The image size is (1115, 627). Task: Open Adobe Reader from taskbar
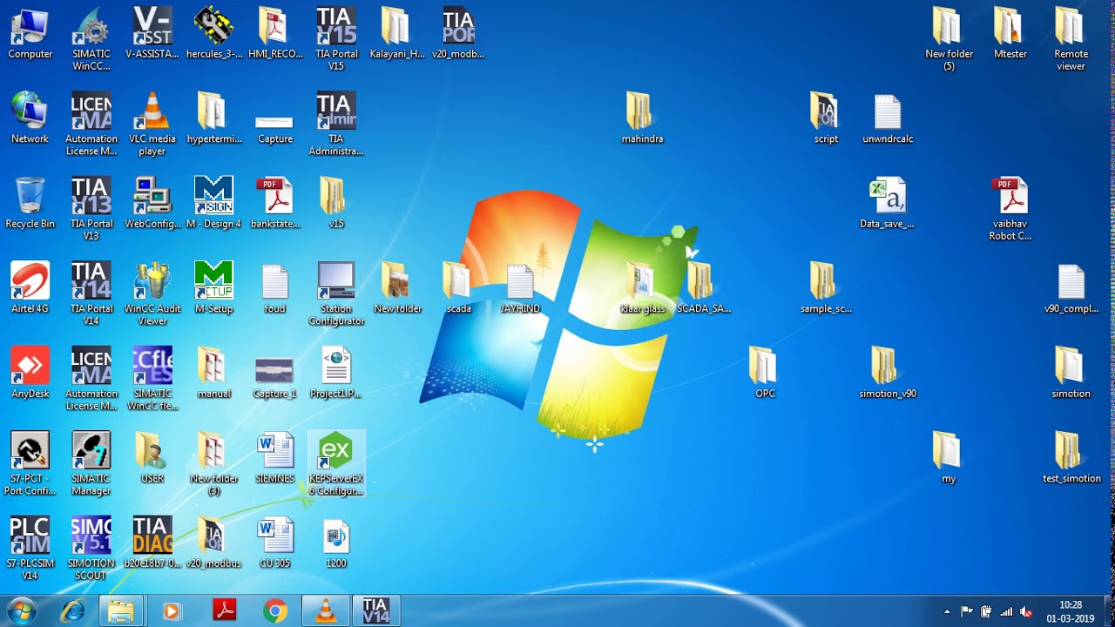[225, 611]
